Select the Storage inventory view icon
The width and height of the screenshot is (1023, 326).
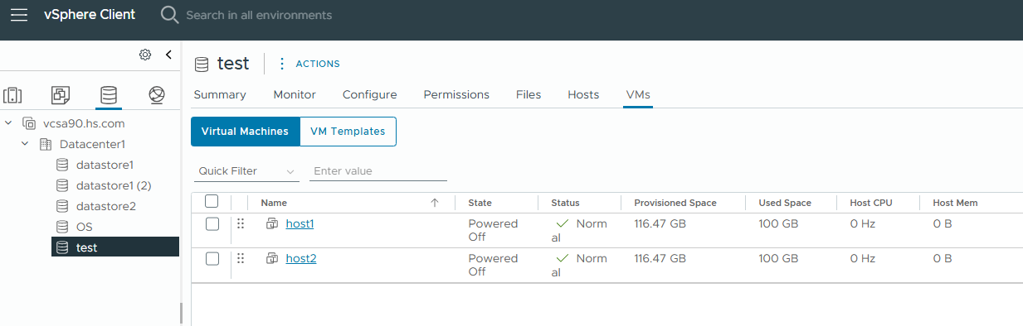(108, 95)
